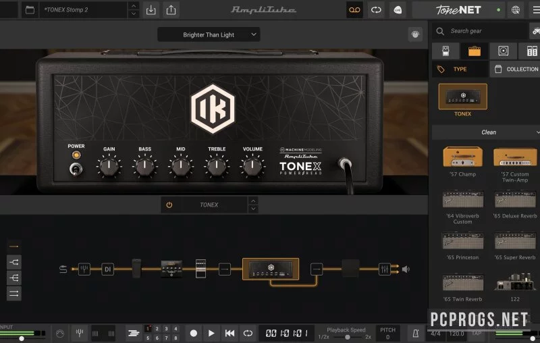
Task: Open the multitrack recorder lines icon
Action: click(x=133, y=333)
